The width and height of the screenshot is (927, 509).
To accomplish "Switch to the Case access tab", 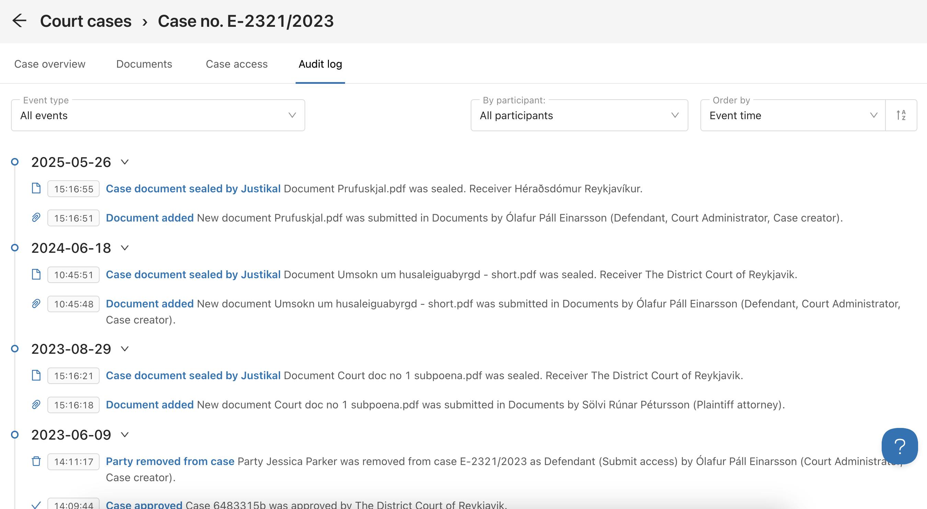I will 237,64.
